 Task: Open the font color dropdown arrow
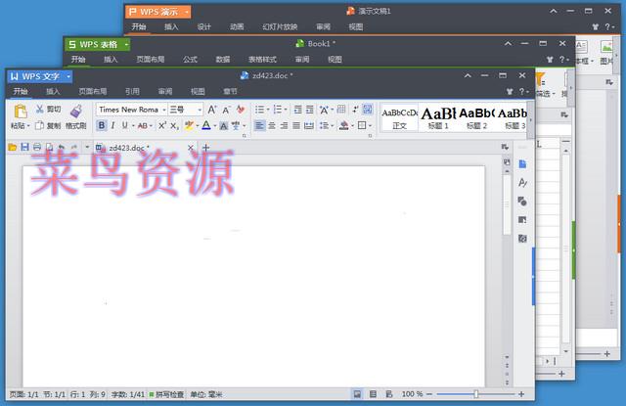coord(215,126)
